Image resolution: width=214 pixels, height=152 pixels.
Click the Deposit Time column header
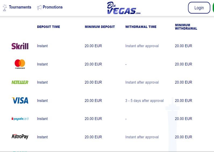click(48, 27)
